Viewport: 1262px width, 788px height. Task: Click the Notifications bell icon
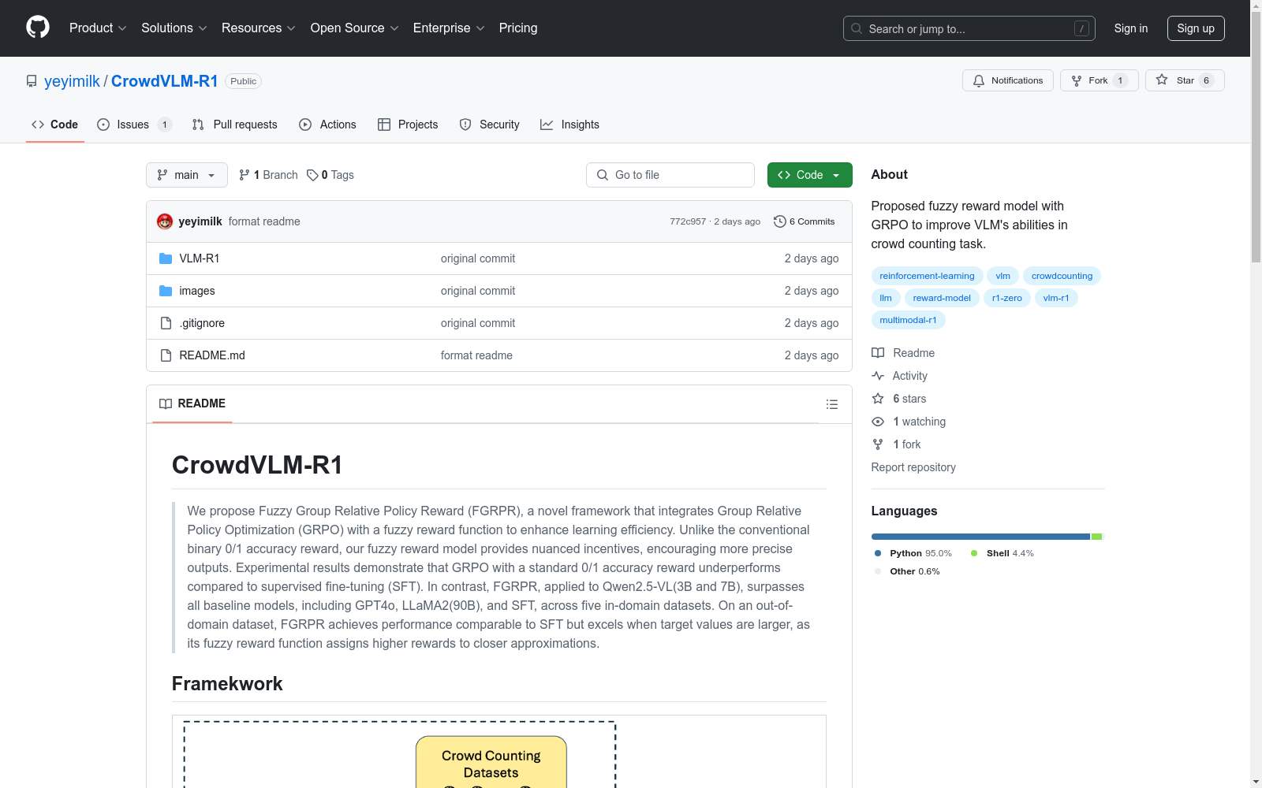click(x=979, y=80)
